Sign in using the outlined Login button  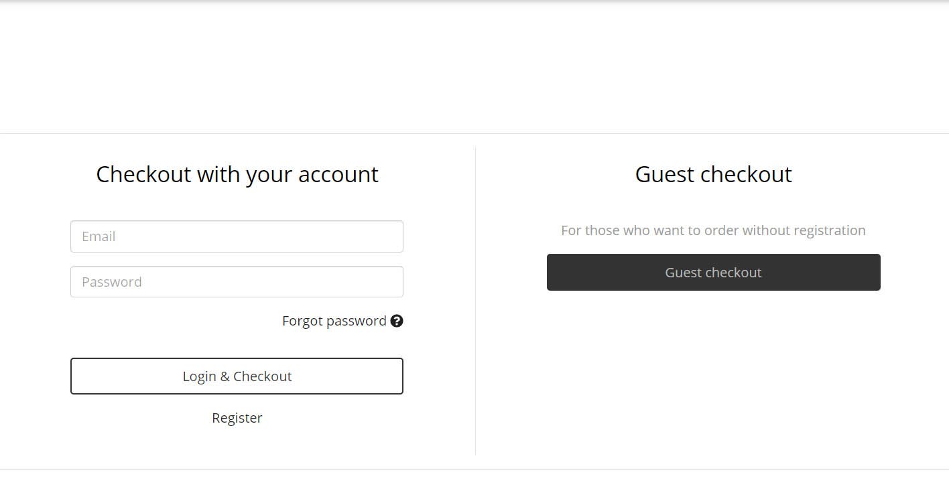point(237,376)
